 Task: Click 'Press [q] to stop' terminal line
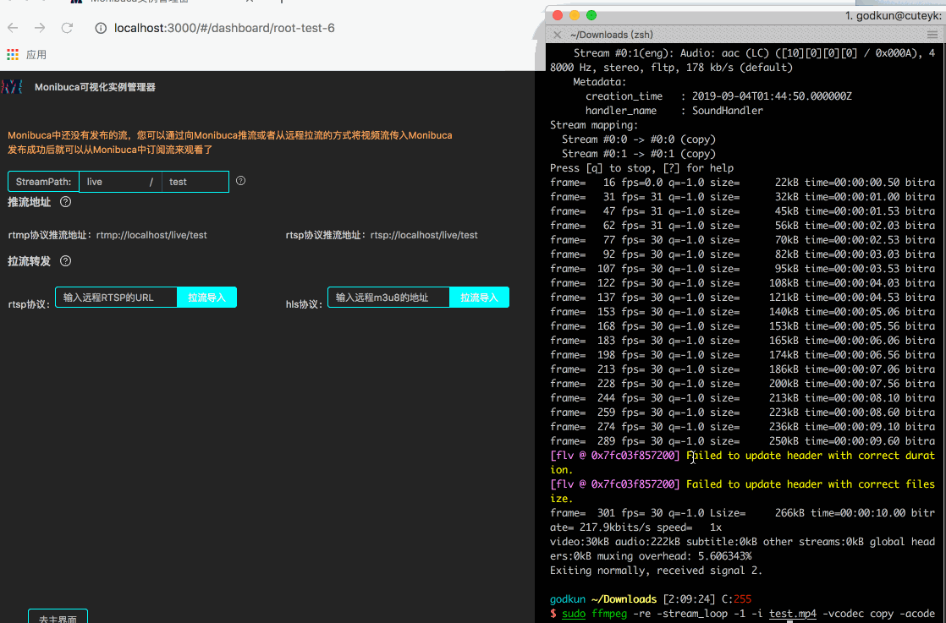(641, 168)
